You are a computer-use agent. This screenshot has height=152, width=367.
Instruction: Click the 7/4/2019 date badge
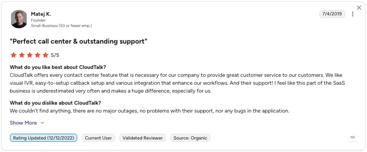point(332,14)
